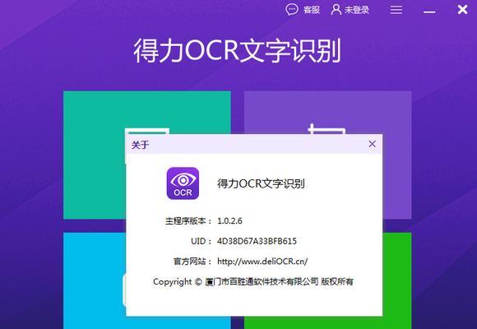Click the version number 1.0.2.6
The height and width of the screenshot is (329, 477).
point(229,220)
